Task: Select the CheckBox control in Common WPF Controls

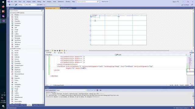Action: click(17, 21)
